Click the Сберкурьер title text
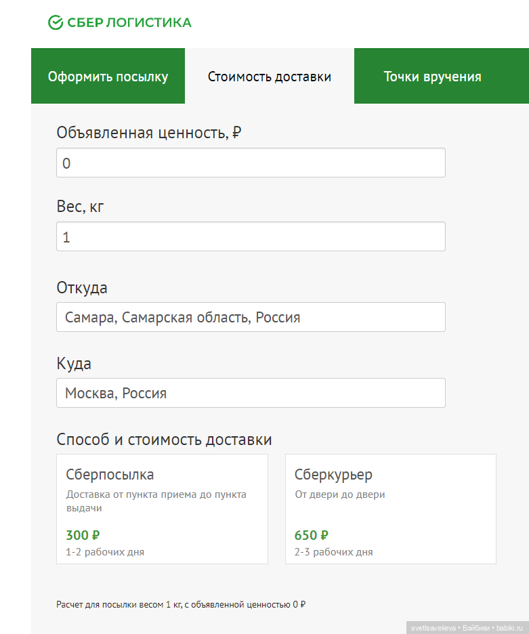The image size is (529, 634). point(334,474)
